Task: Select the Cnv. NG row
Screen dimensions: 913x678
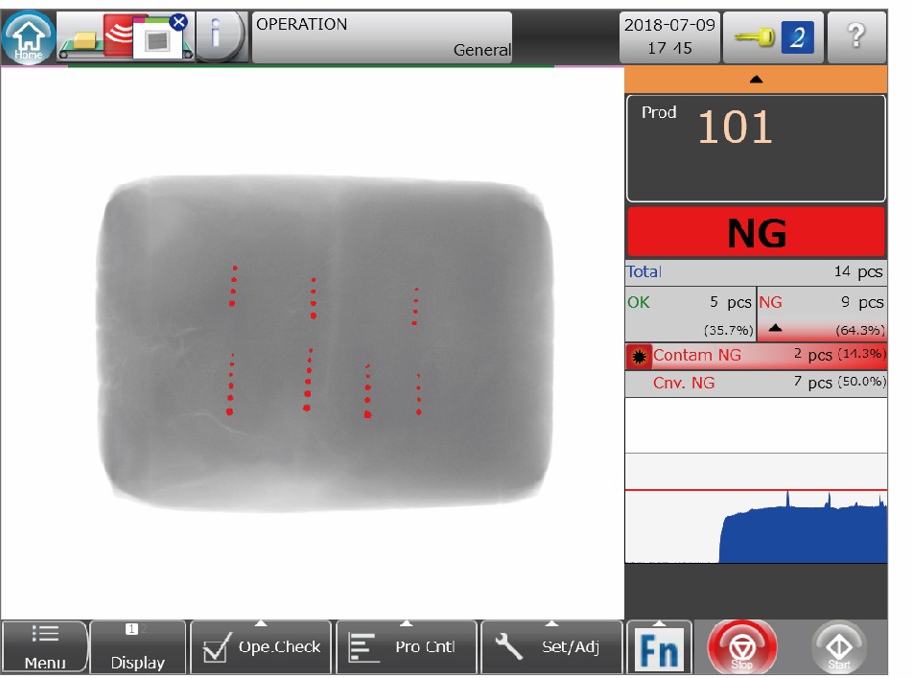Action: click(x=756, y=384)
